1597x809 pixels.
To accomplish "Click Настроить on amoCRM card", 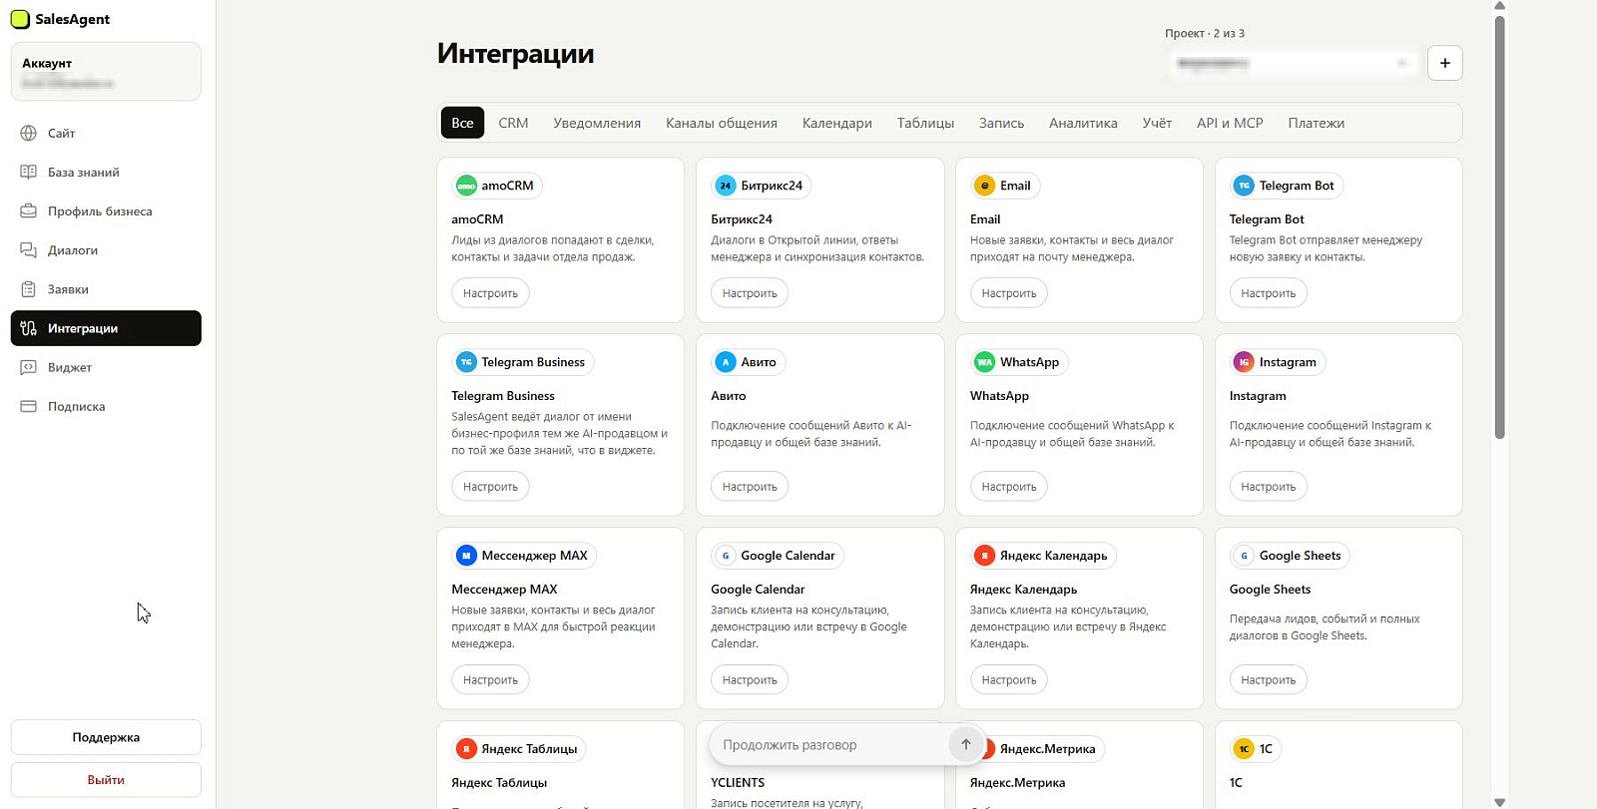I will (x=490, y=293).
